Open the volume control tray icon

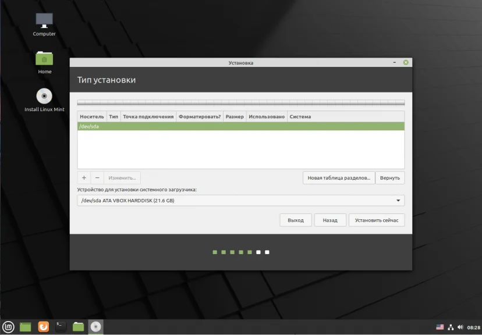click(x=460, y=327)
